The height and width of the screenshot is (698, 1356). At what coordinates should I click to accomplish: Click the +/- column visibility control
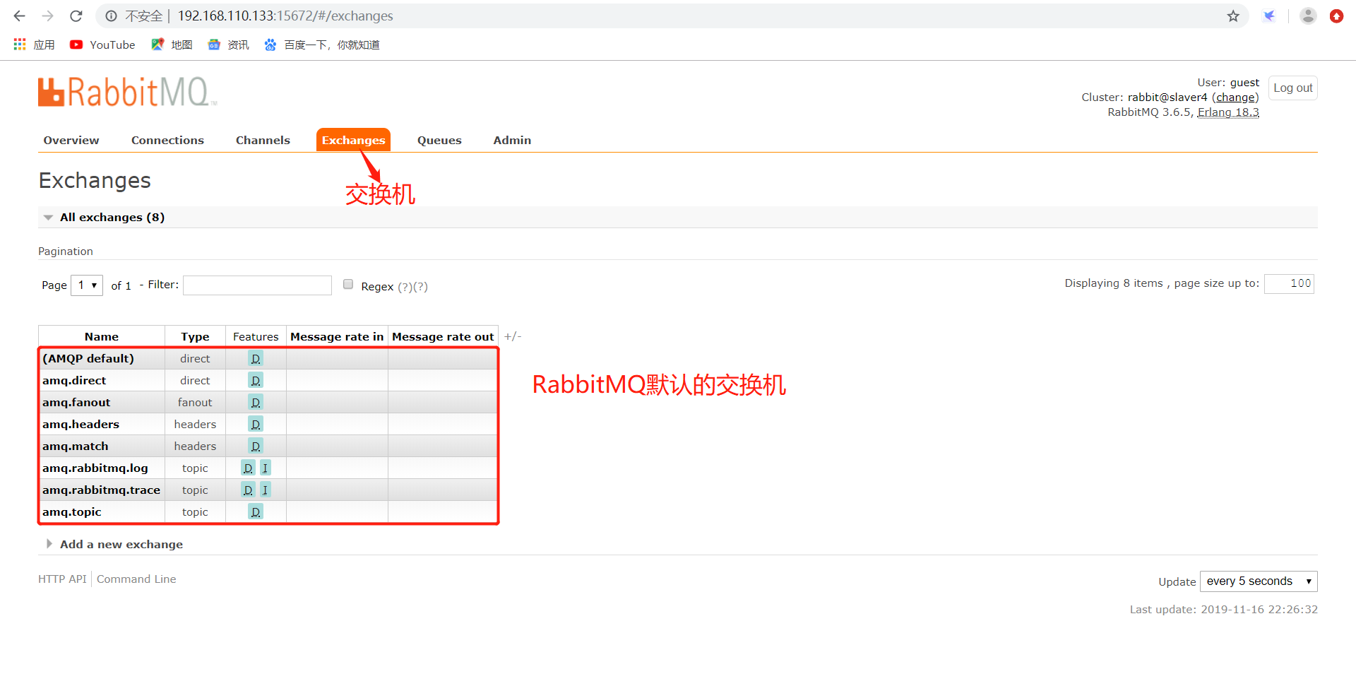513,336
